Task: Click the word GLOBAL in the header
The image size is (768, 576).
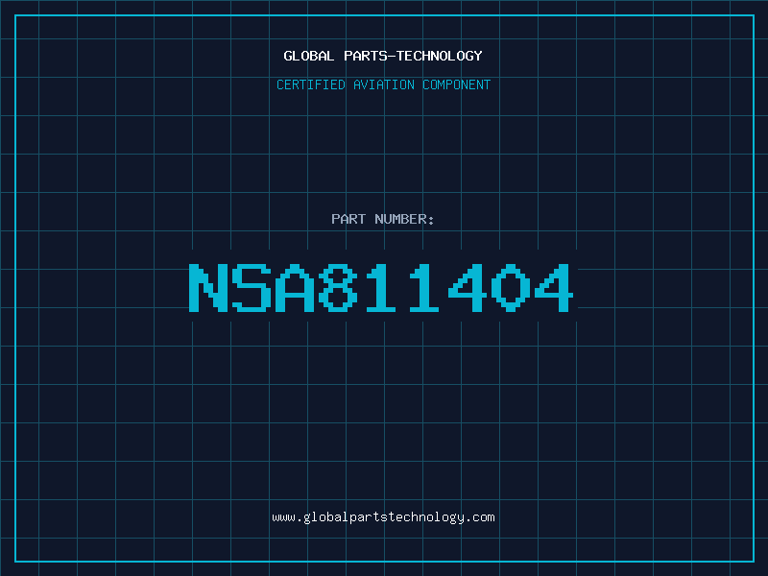Action: coord(309,56)
